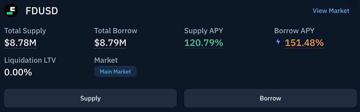Click the green bar inside FDUSD logo
The height and width of the screenshot is (112, 360).
10,13
